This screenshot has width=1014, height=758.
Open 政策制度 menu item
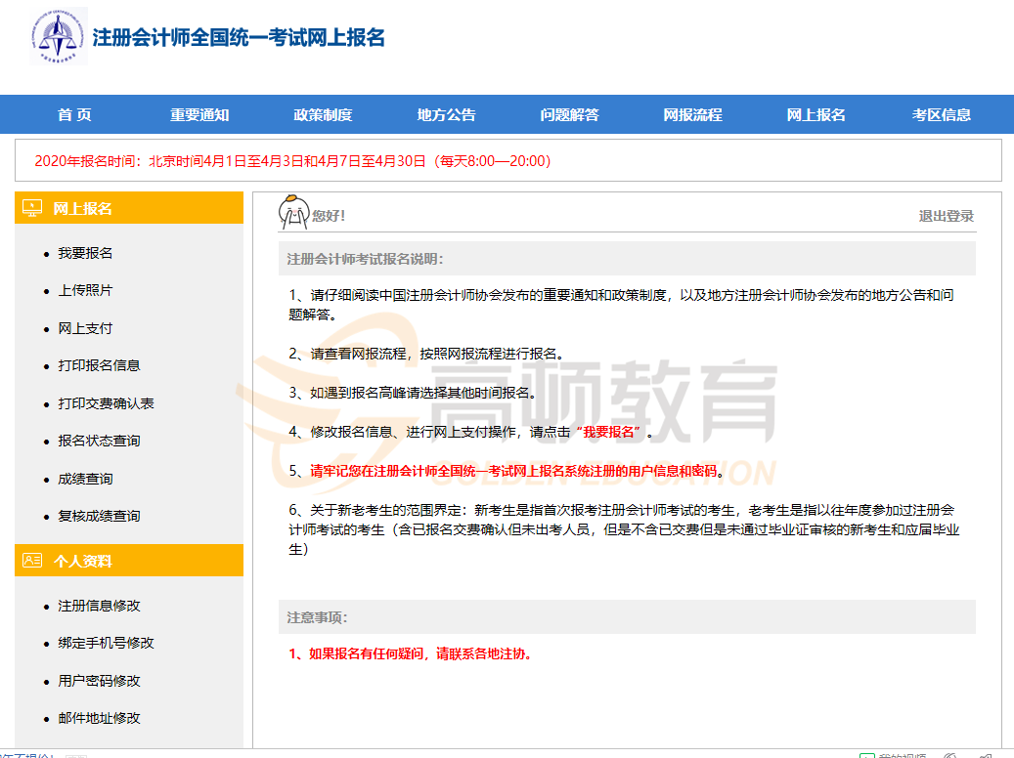323,114
